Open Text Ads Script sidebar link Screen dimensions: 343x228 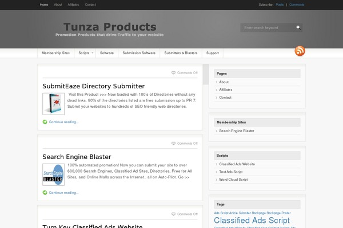click(x=231, y=172)
